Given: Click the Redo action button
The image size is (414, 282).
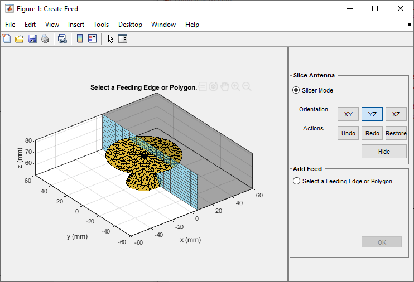Looking at the screenshot, I should click(x=372, y=133).
